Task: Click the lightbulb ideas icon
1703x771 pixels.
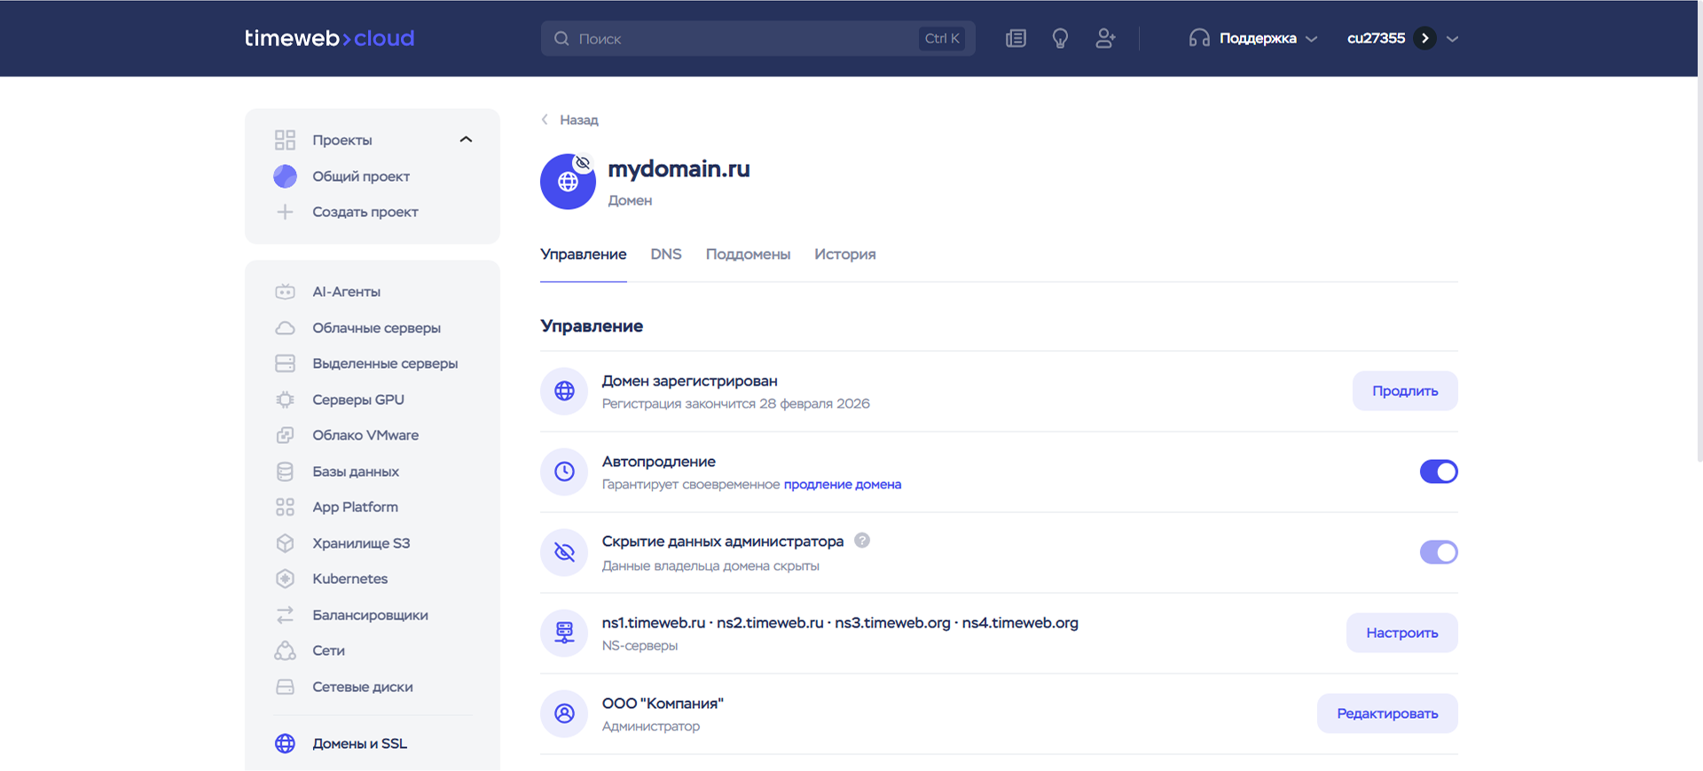Action: click(1060, 38)
